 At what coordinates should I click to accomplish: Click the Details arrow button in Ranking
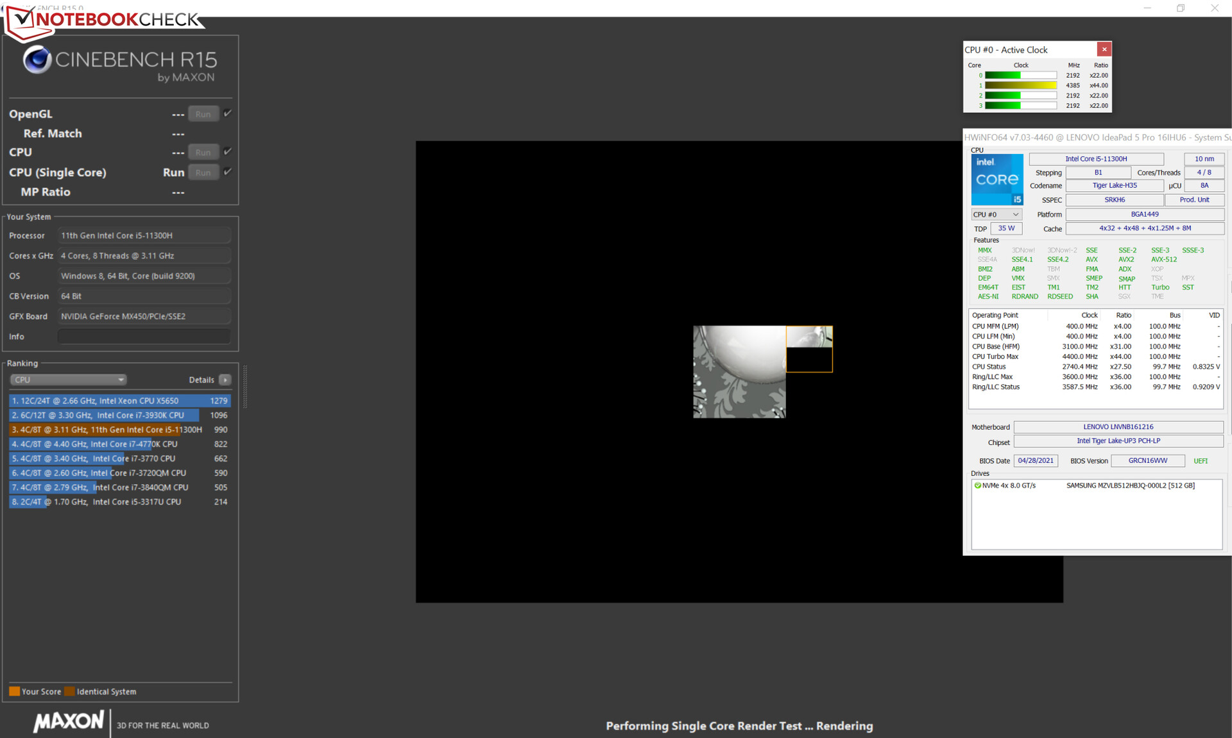tap(225, 380)
